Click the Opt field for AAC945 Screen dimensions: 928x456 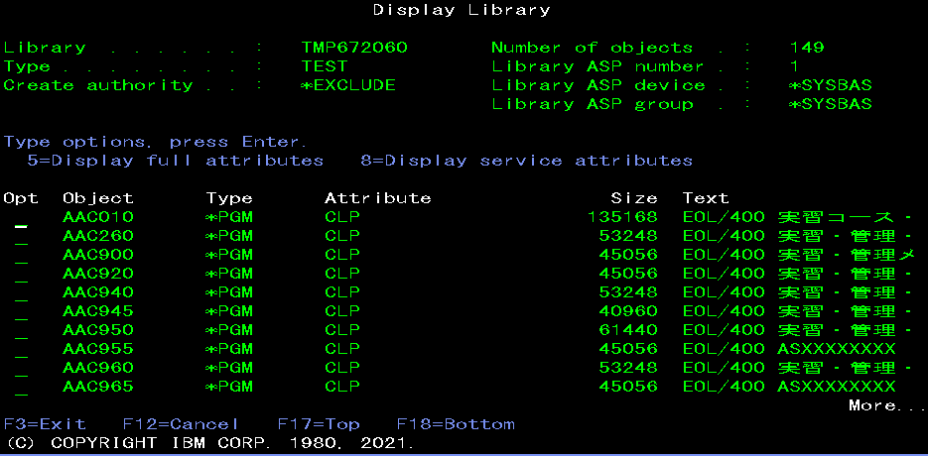(21, 312)
